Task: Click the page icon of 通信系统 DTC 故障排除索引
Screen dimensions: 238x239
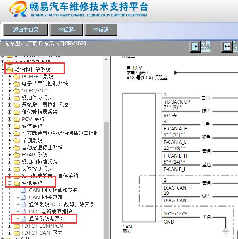Action: (x=23, y=205)
